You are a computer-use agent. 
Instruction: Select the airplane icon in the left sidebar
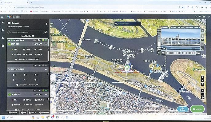pyautogui.click(x=2, y=23)
